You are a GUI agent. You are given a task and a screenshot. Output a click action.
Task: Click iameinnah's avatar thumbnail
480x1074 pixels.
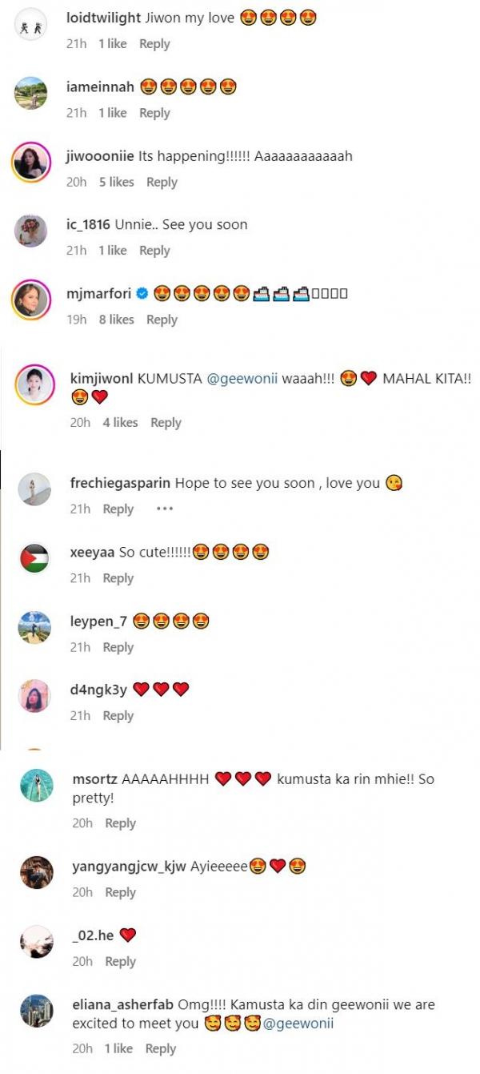tap(30, 93)
